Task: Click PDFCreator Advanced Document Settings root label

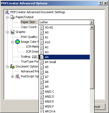Action: pyautogui.click(x=38, y=12)
